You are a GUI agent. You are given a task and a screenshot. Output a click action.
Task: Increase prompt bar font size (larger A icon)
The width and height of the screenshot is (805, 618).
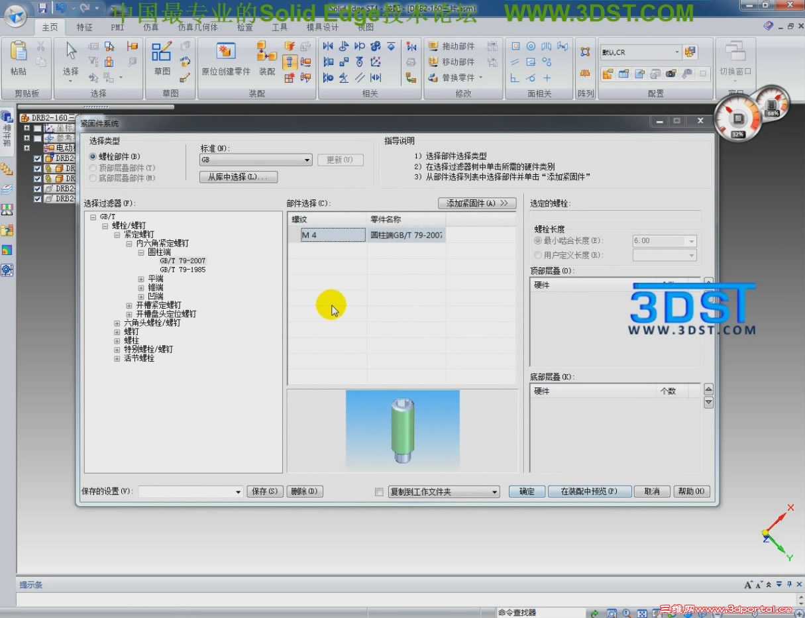point(749,585)
